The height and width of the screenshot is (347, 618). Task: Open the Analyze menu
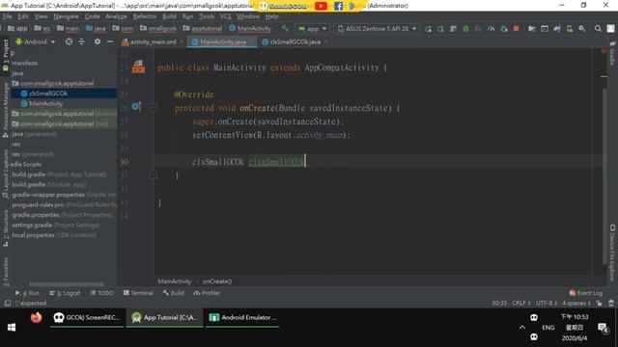(x=116, y=16)
